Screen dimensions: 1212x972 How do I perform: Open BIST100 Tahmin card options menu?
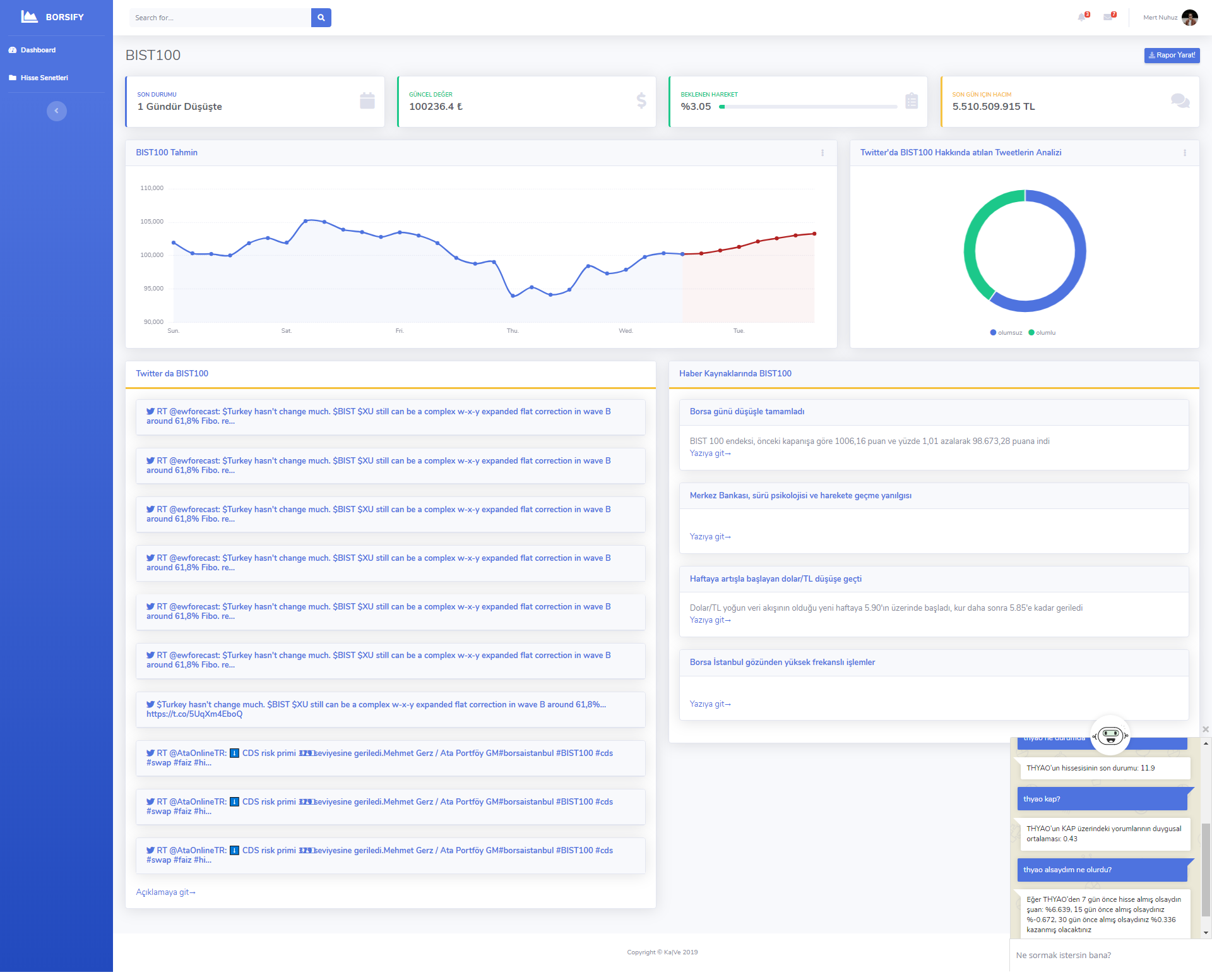pos(823,153)
